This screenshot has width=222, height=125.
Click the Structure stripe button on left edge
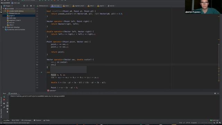pos(1,102)
